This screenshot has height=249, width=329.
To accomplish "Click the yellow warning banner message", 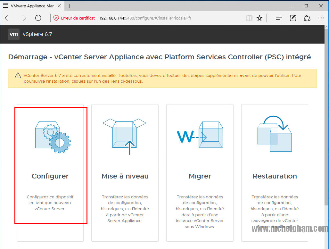I will coord(162,78).
